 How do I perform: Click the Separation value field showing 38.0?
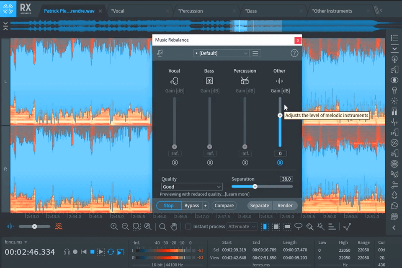286,179
